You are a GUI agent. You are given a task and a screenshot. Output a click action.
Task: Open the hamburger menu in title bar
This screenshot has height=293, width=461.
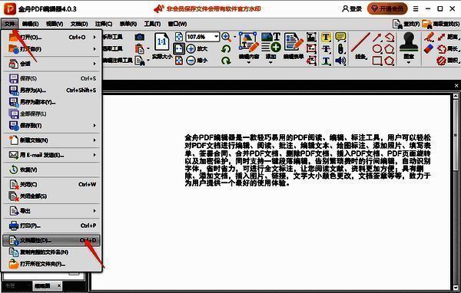pos(416,8)
